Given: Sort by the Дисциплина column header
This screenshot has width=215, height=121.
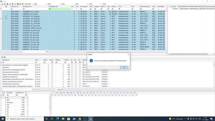Looking at the screenshot, I should [18, 60].
